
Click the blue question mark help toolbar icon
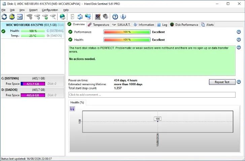point(115,17)
